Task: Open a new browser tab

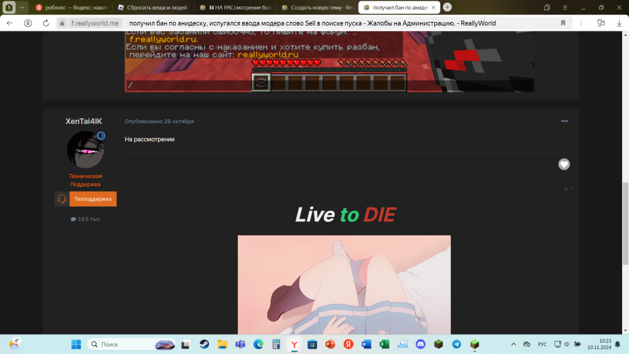Action: [x=447, y=7]
